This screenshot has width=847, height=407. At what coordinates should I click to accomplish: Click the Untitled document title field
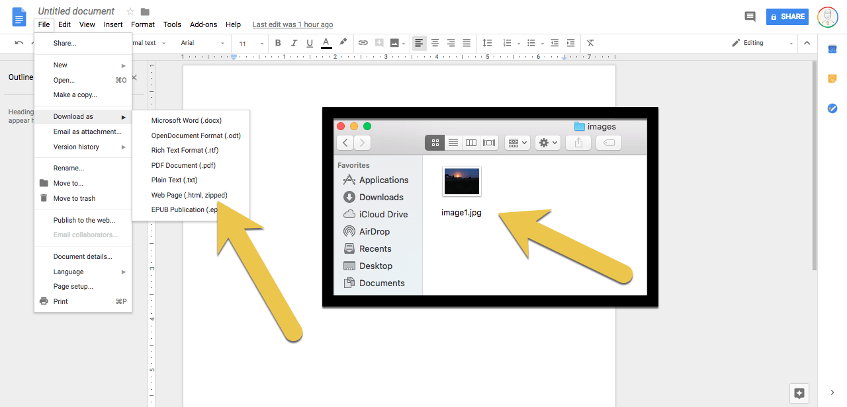pos(76,11)
